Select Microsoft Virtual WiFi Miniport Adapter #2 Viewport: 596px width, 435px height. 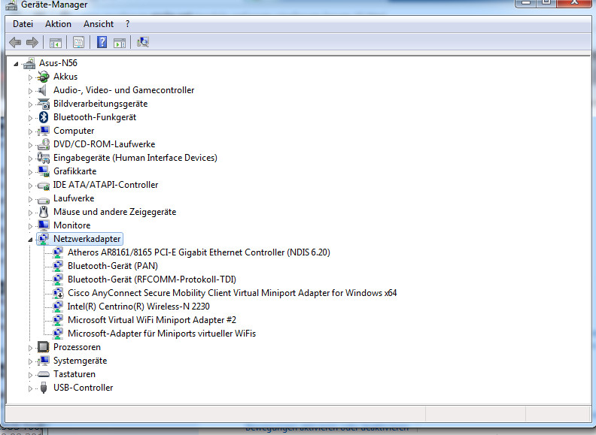pos(152,320)
